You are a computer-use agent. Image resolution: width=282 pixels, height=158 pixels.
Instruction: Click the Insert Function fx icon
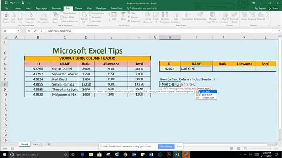click(41, 31)
